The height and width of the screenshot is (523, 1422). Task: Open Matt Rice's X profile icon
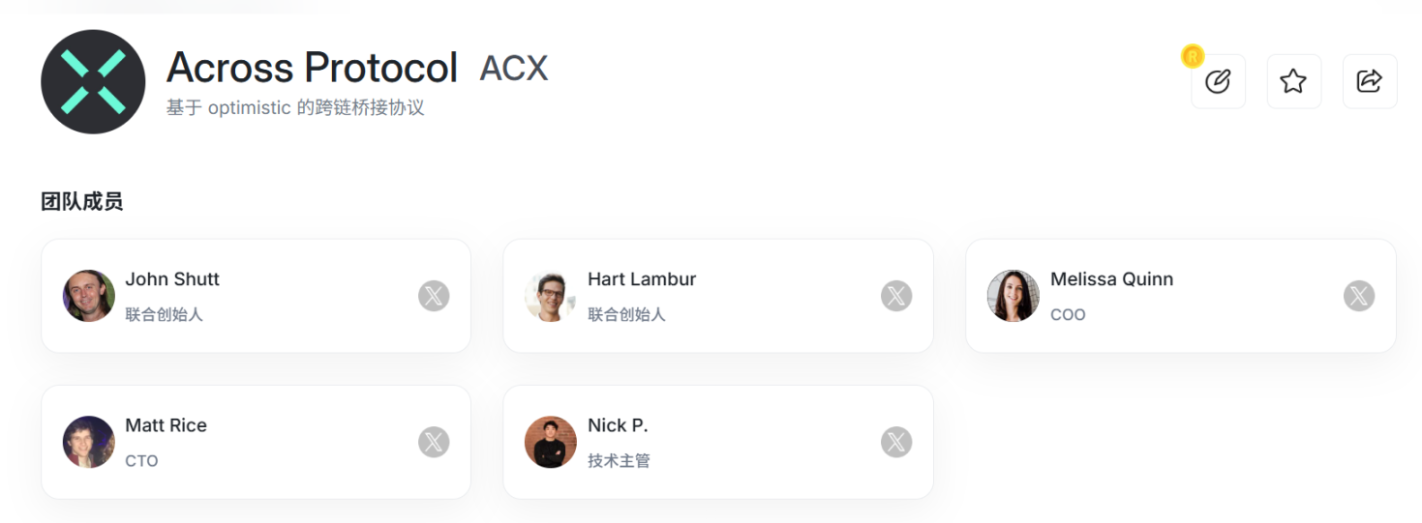[434, 442]
